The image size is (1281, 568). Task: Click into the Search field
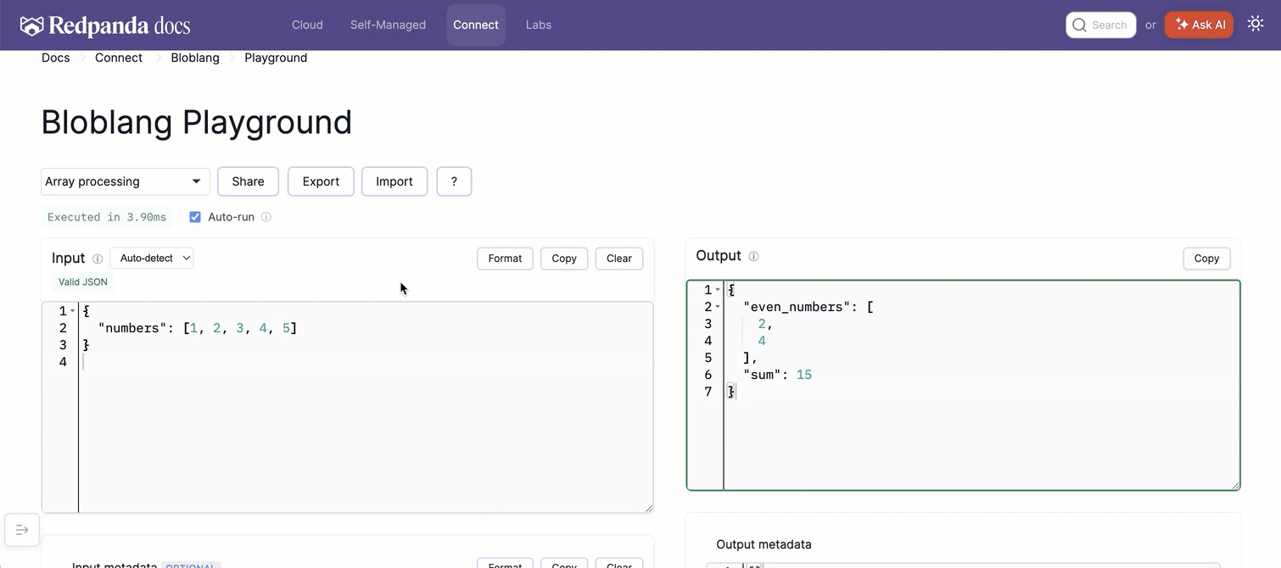point(1101,25)
